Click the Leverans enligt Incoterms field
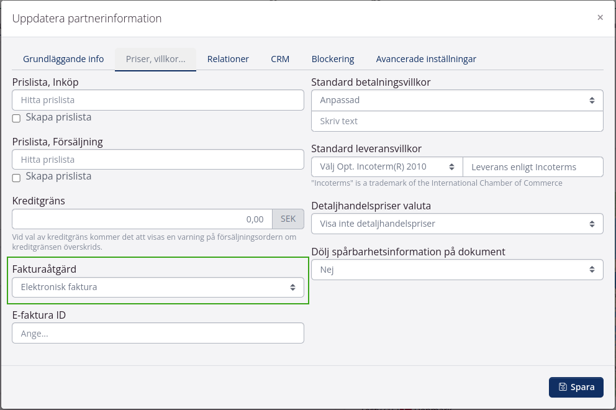The width and height of the screenshot is (616, 410). coord(533,167)
